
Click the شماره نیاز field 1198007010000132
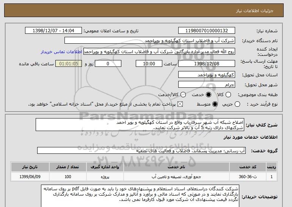(x=207, y=31)
